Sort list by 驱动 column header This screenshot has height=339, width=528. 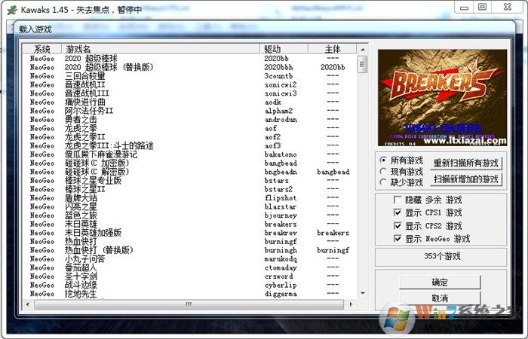click(x=284, y=49)
